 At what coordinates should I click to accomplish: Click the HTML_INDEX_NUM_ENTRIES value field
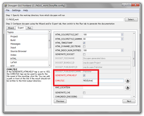(102, 50)
